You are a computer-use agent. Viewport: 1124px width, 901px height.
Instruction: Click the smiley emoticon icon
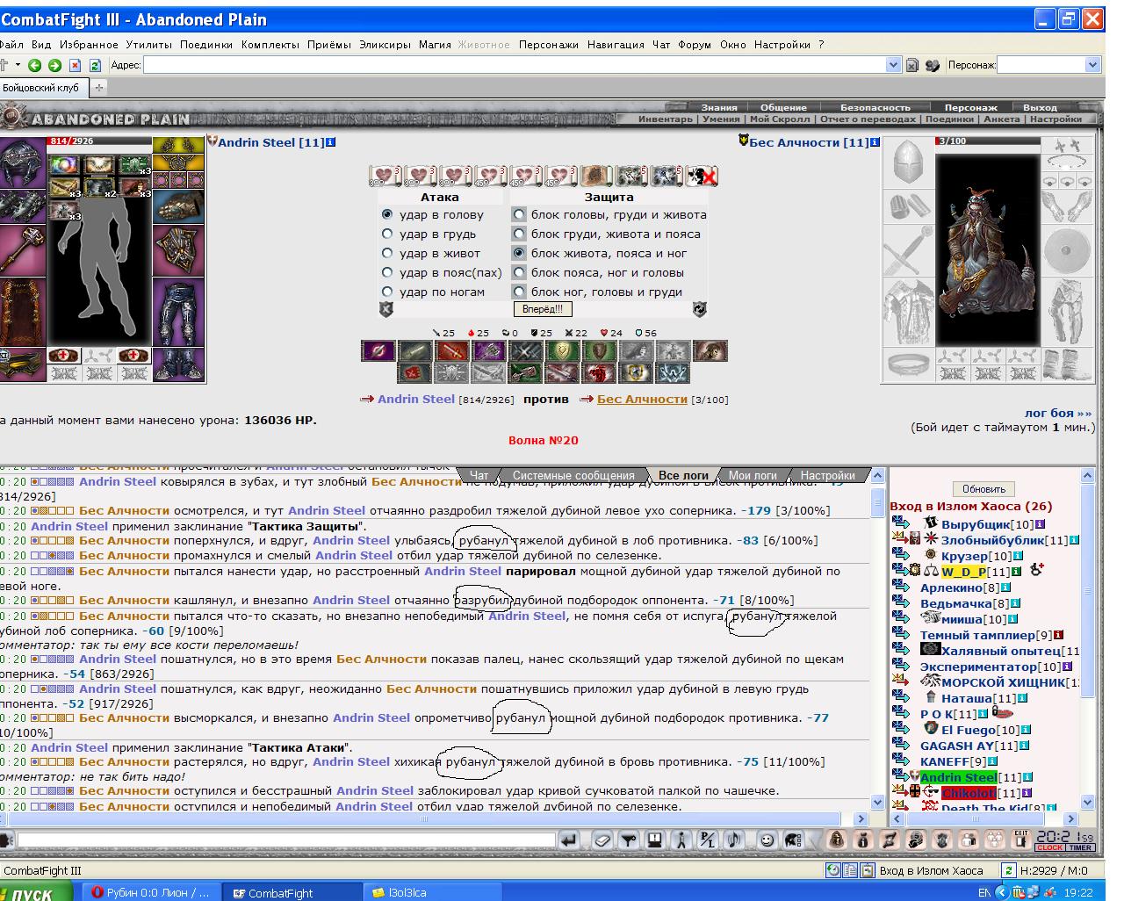point(767,840)
